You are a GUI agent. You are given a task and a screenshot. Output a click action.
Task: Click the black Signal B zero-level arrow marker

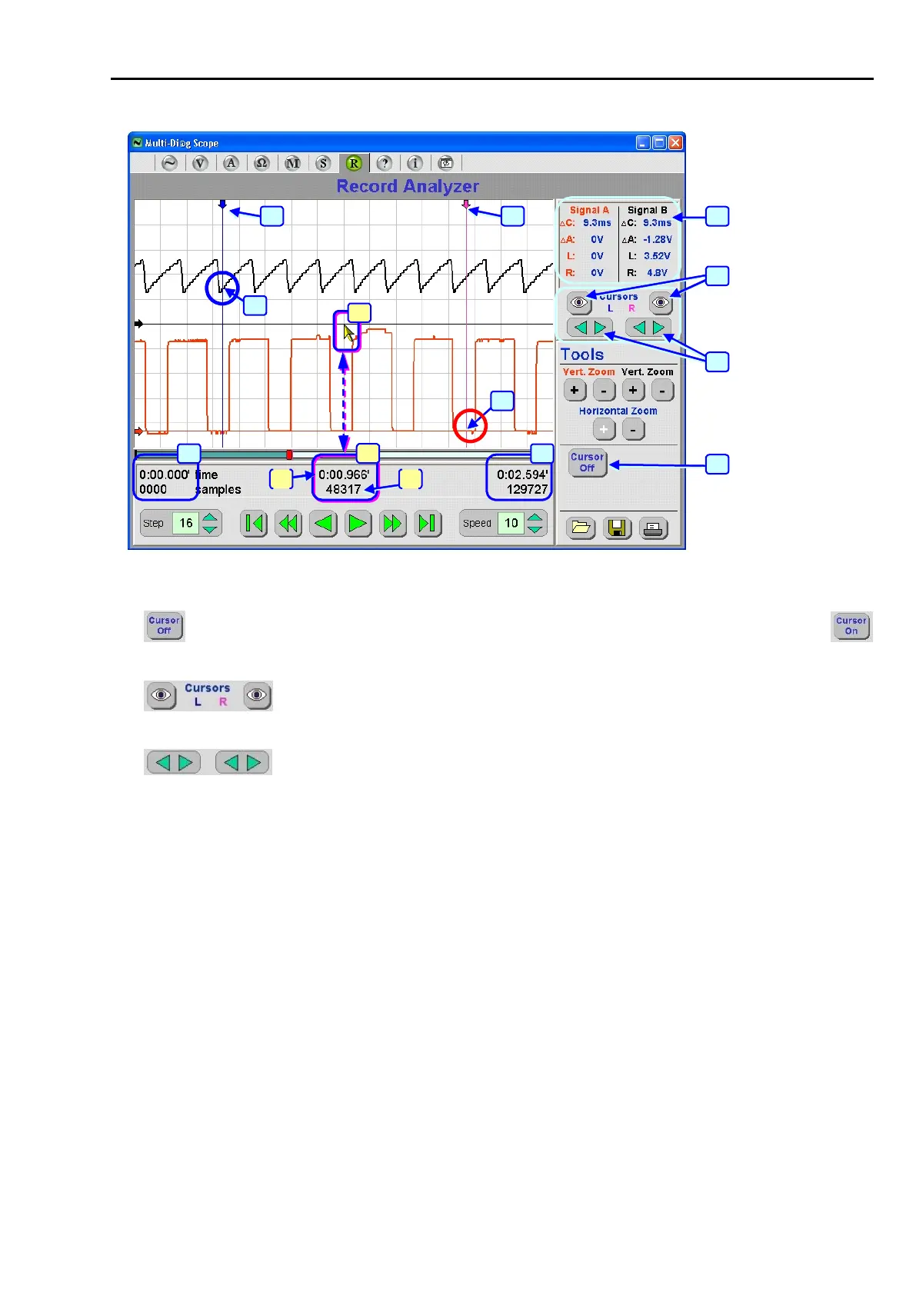(138, 324)
